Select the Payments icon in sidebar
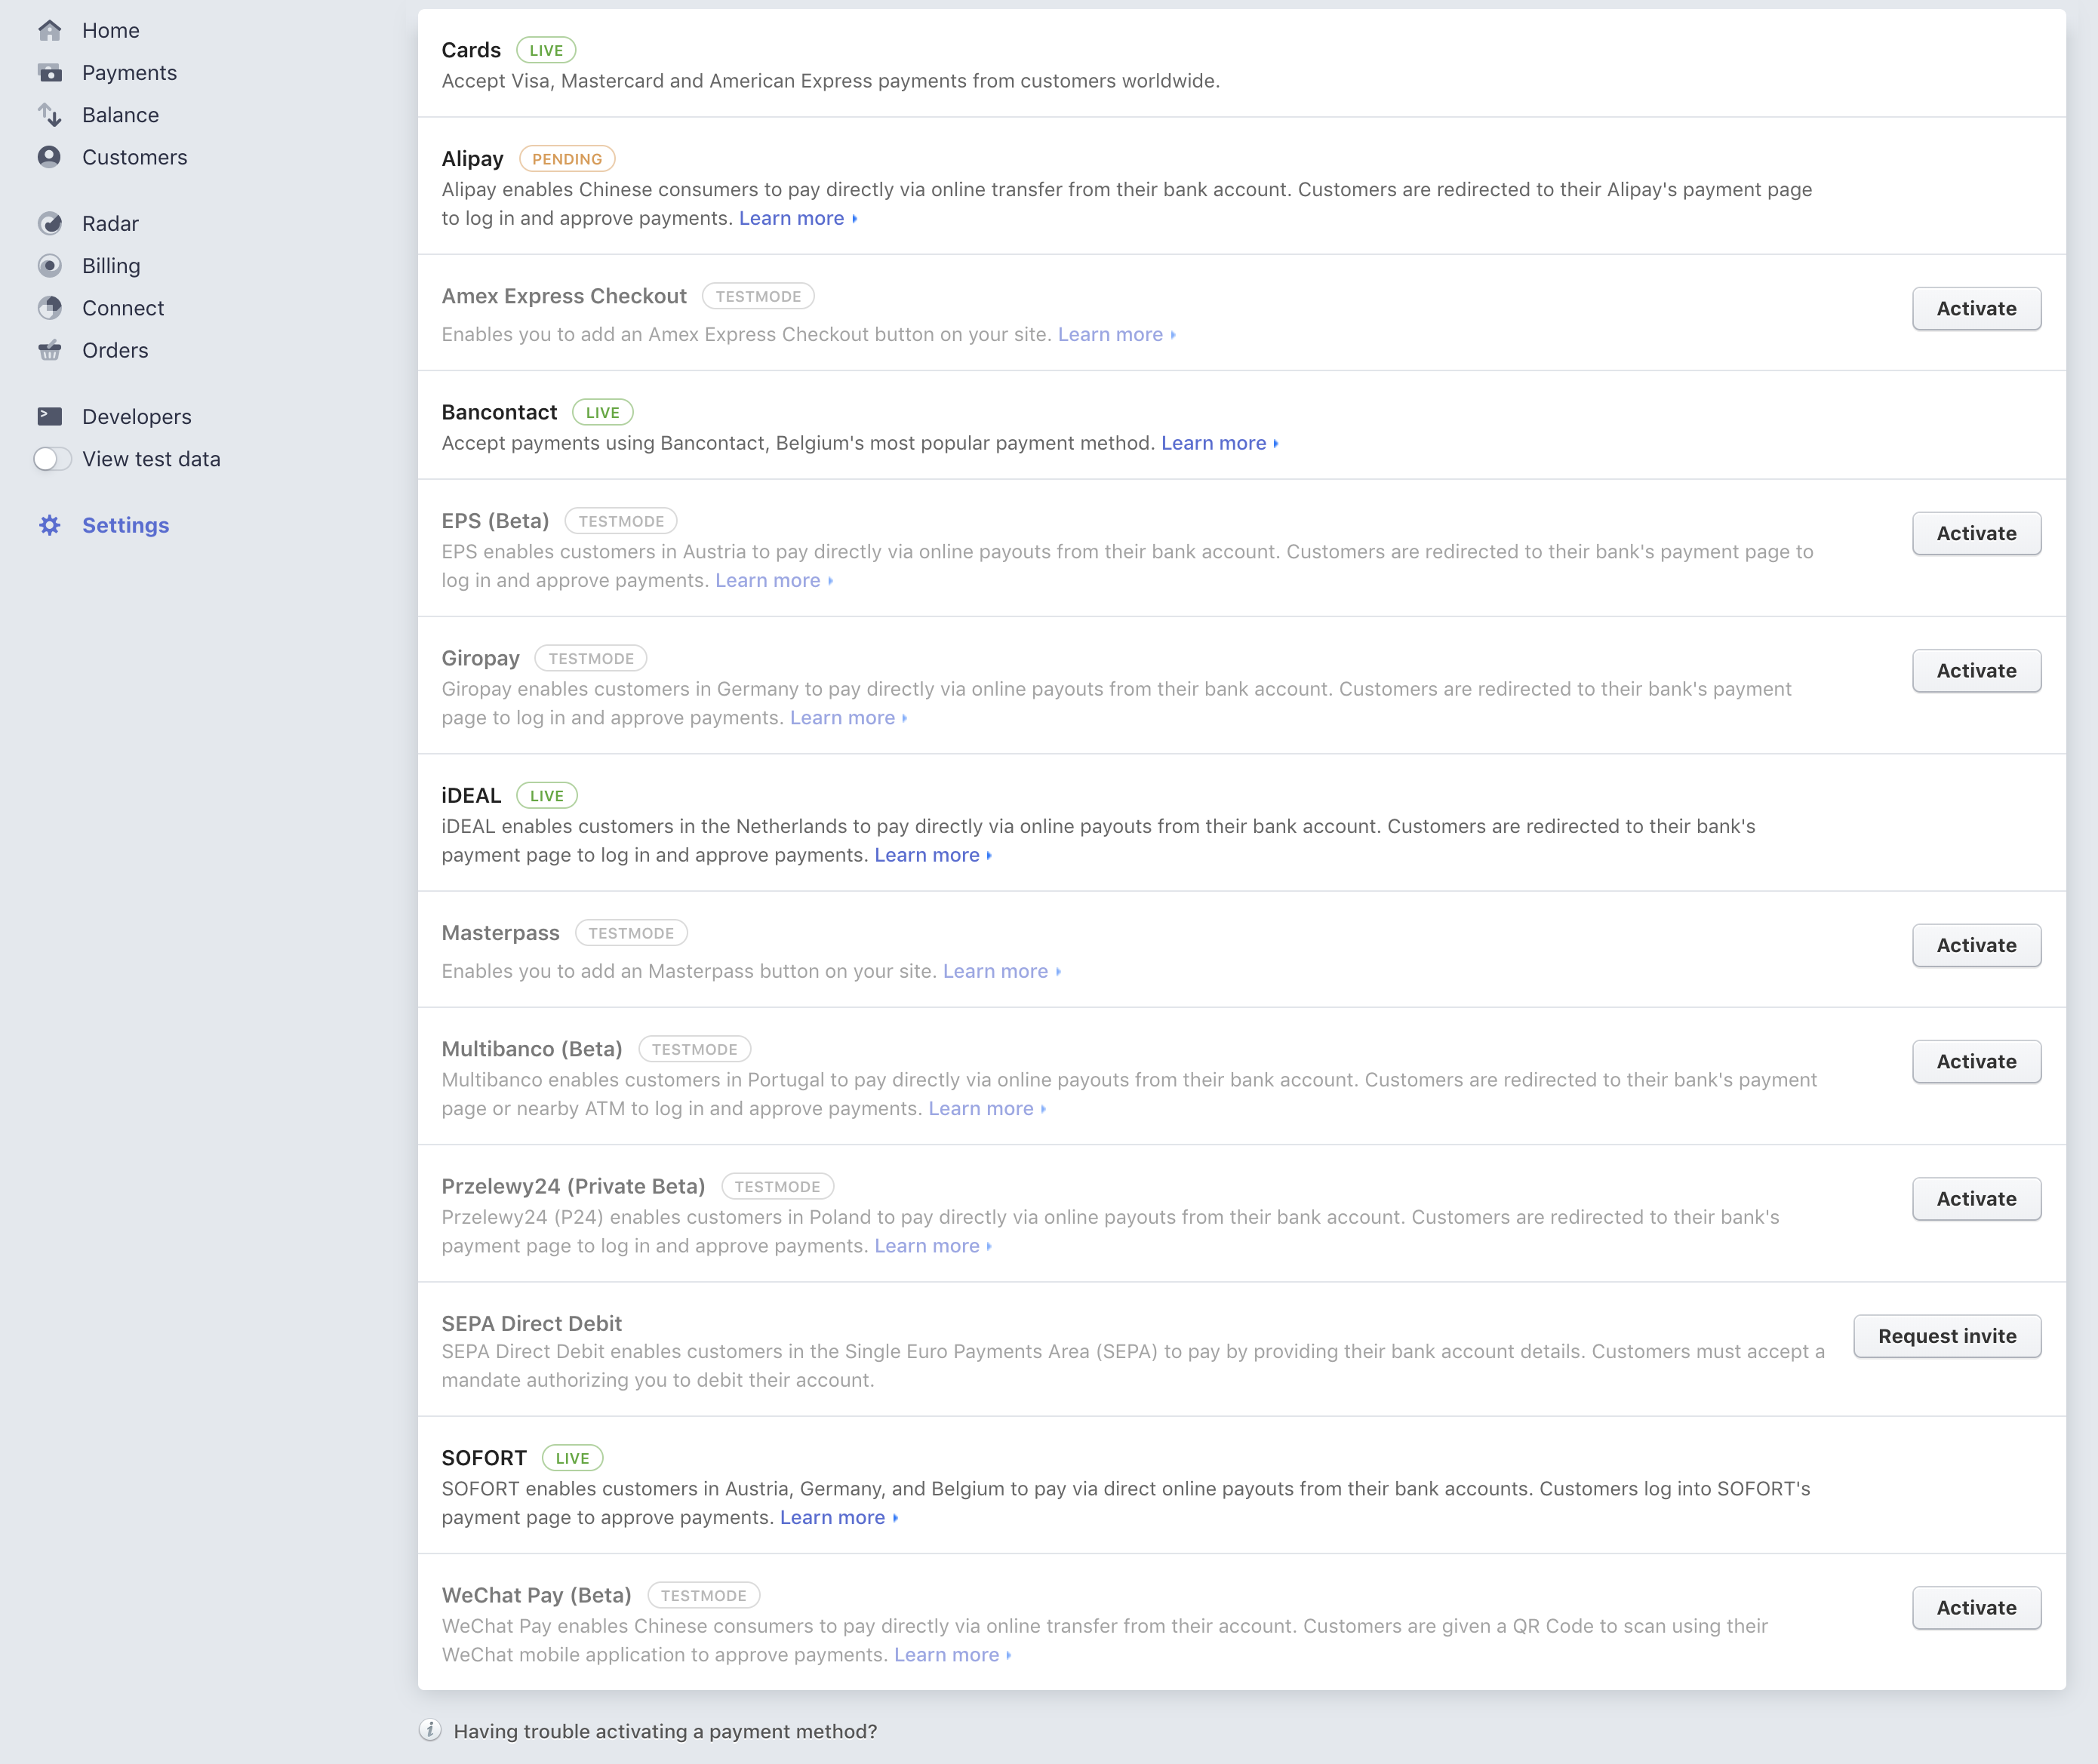 coord(50,72)
